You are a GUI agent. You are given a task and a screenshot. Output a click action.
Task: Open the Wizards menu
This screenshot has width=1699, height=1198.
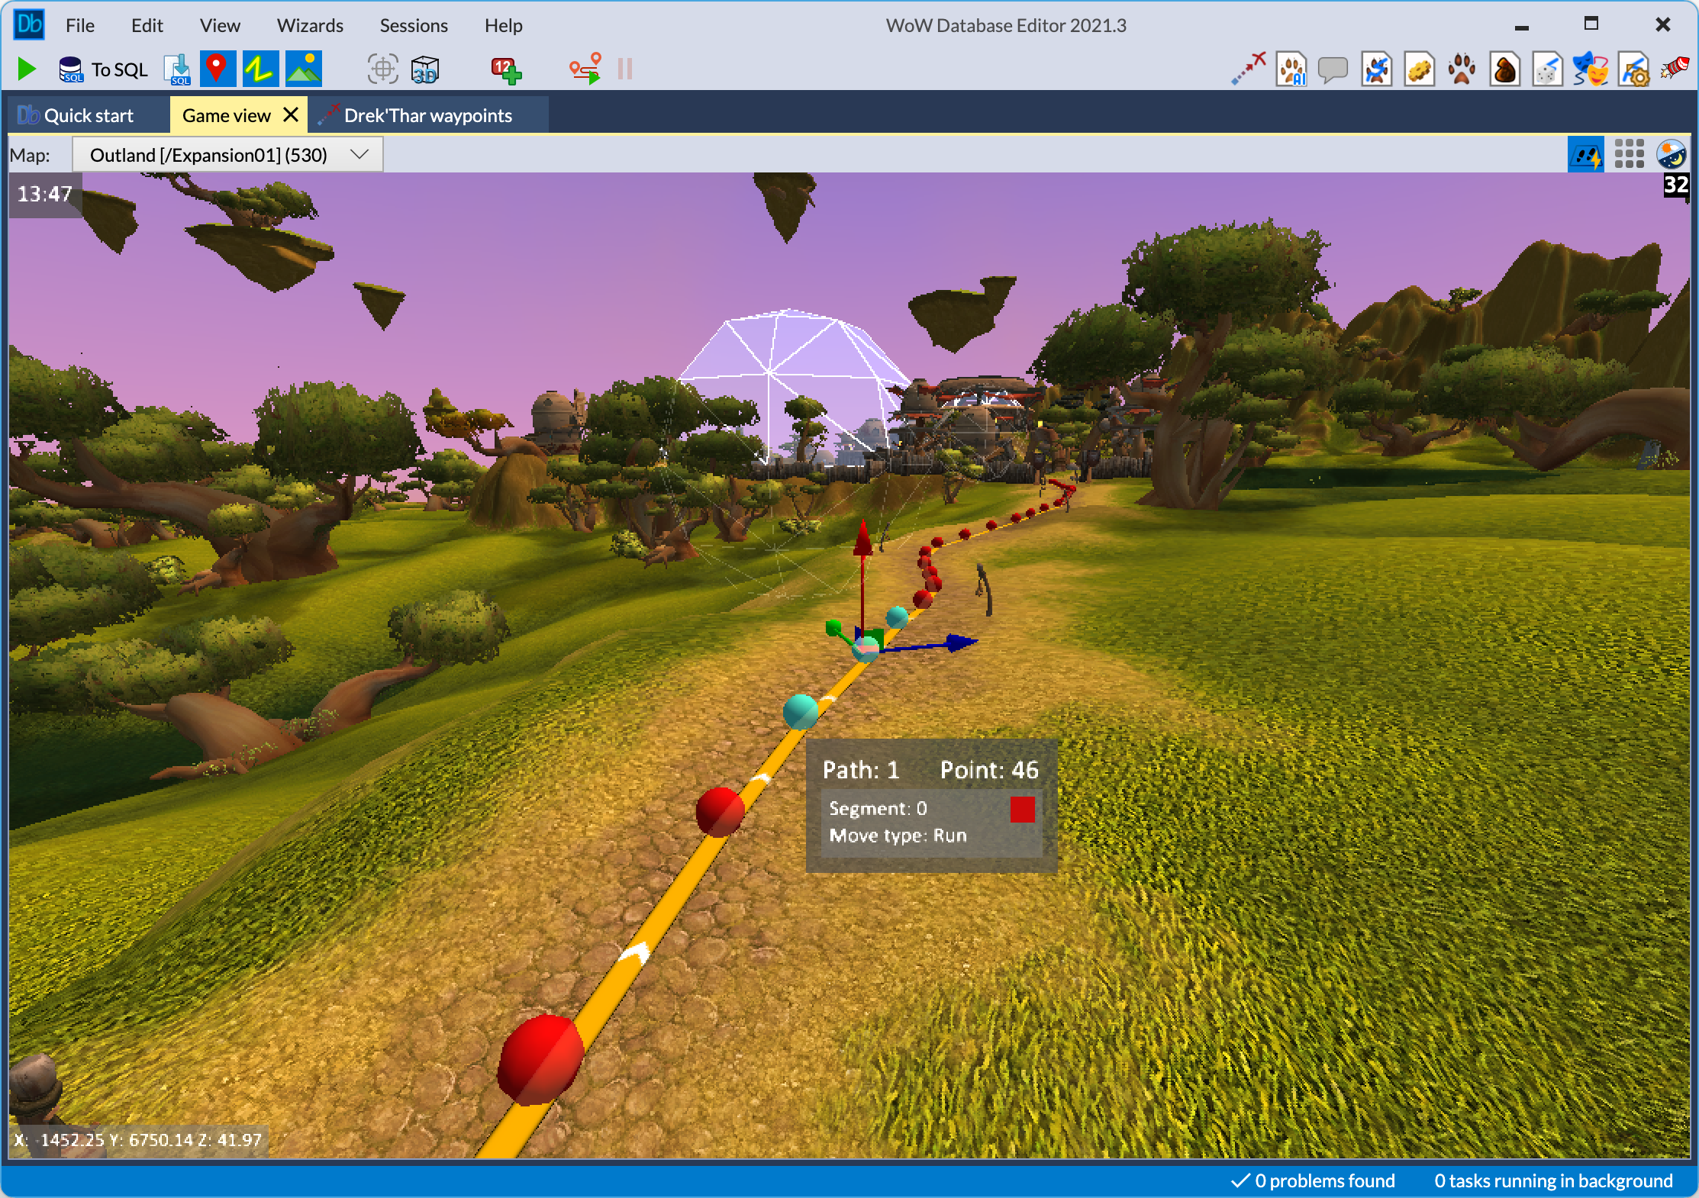pyautogui.click(x=310, y=25)
